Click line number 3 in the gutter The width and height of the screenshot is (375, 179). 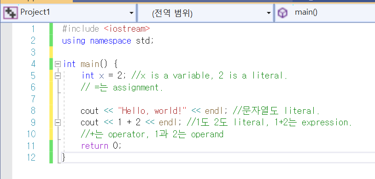pyautogui.click(x=33, y=52)
